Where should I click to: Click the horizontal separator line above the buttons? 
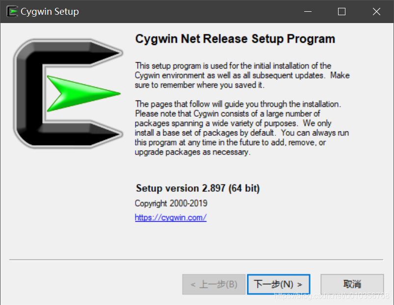(x=196, y=259)
